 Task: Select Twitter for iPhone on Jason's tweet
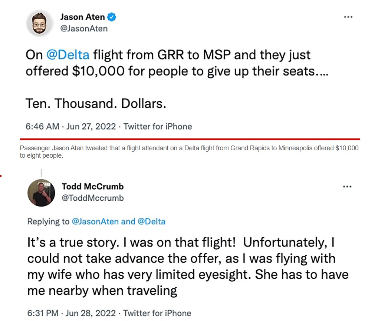click(158, 126)
